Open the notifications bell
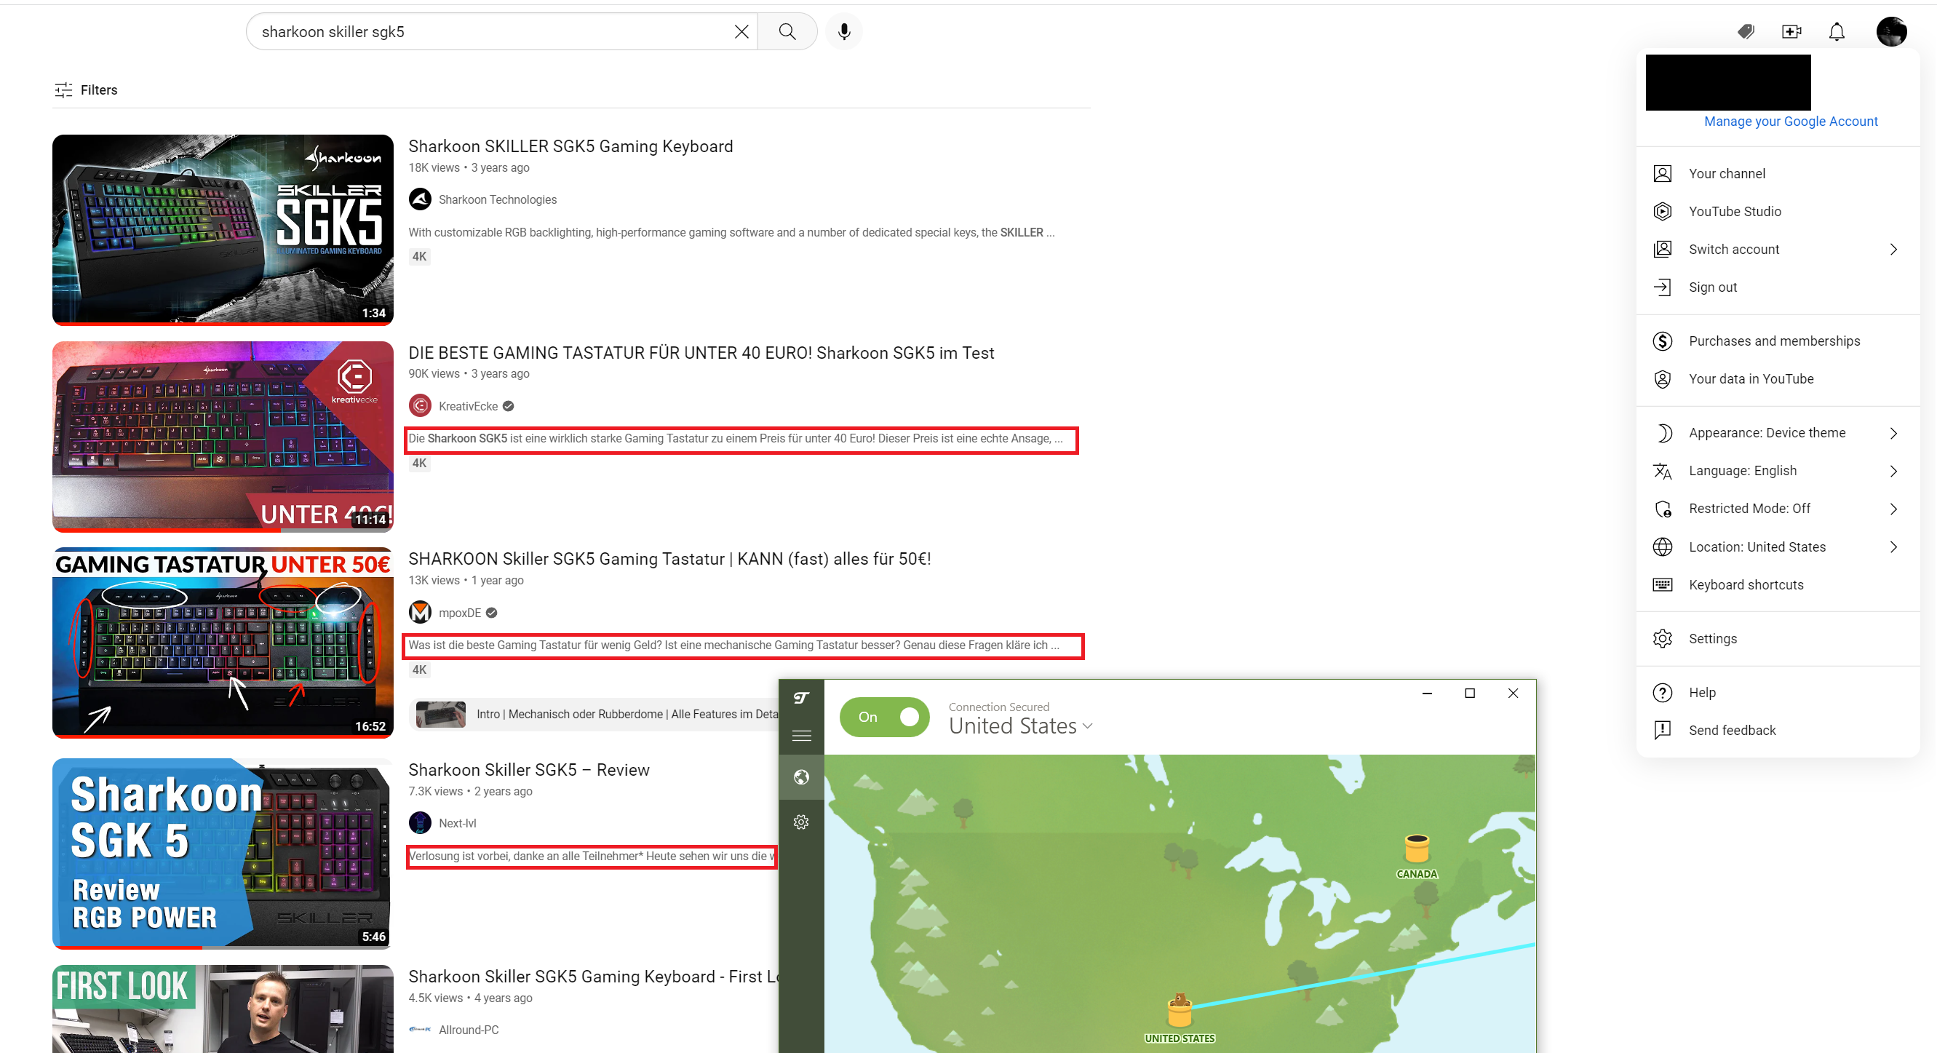The width and height of the screenshot is (1937, 1053). click(1837, 31)
